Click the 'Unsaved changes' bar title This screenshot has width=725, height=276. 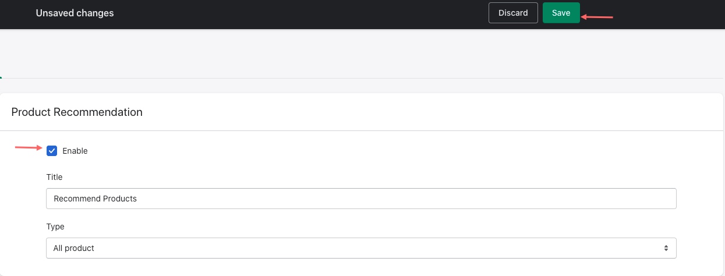(75, 13)
